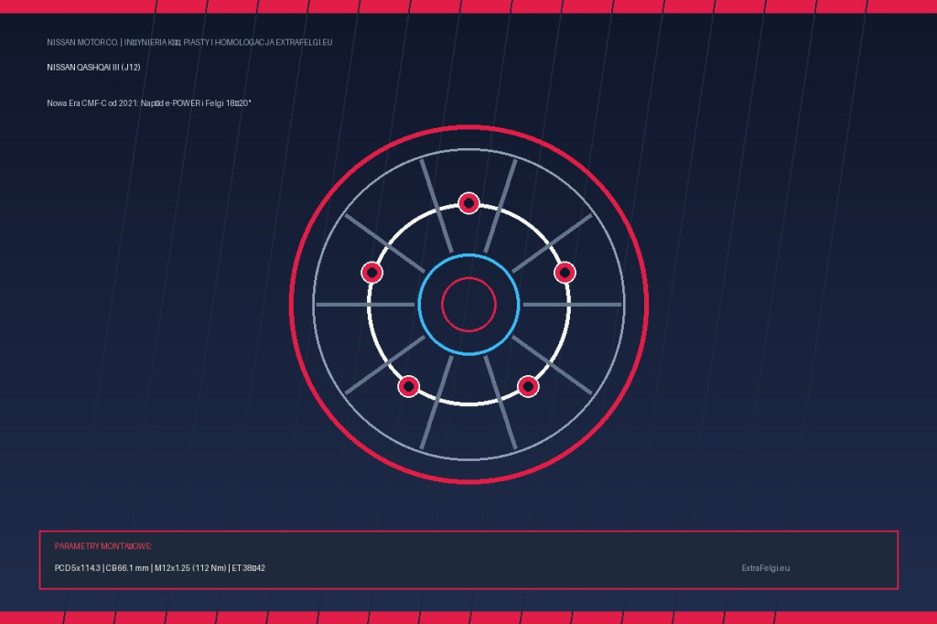Select the NISSAN MOTOR CO. header line
Viewport: 937px width, 624px height.
(189, 42)
